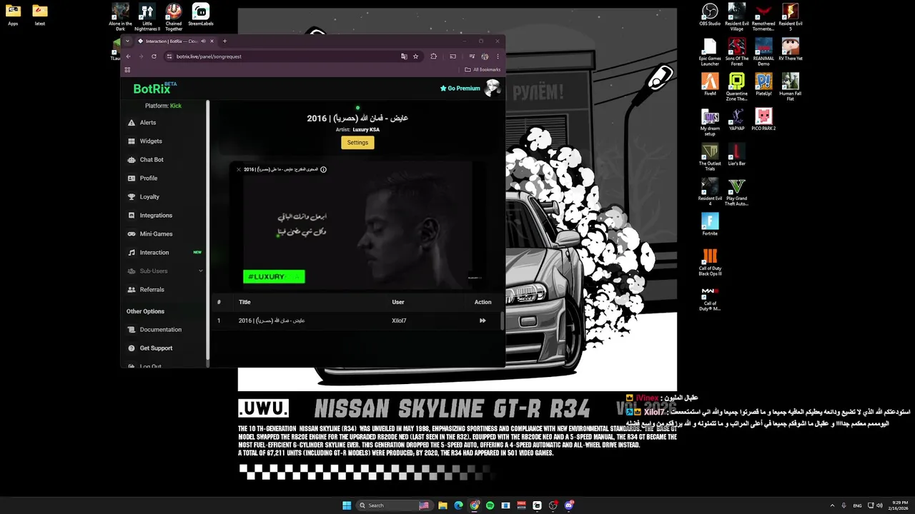The height and width of the screenshot is (514, 915).
Task: Mute the Interaction BotRix tab audio
Action: pos(203,41)
